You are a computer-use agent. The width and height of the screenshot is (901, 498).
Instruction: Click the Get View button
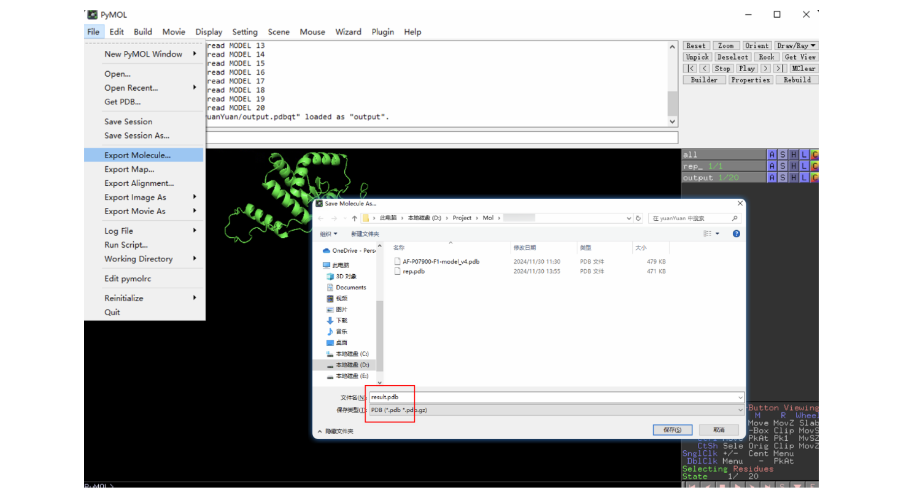[x=800, y=57]
